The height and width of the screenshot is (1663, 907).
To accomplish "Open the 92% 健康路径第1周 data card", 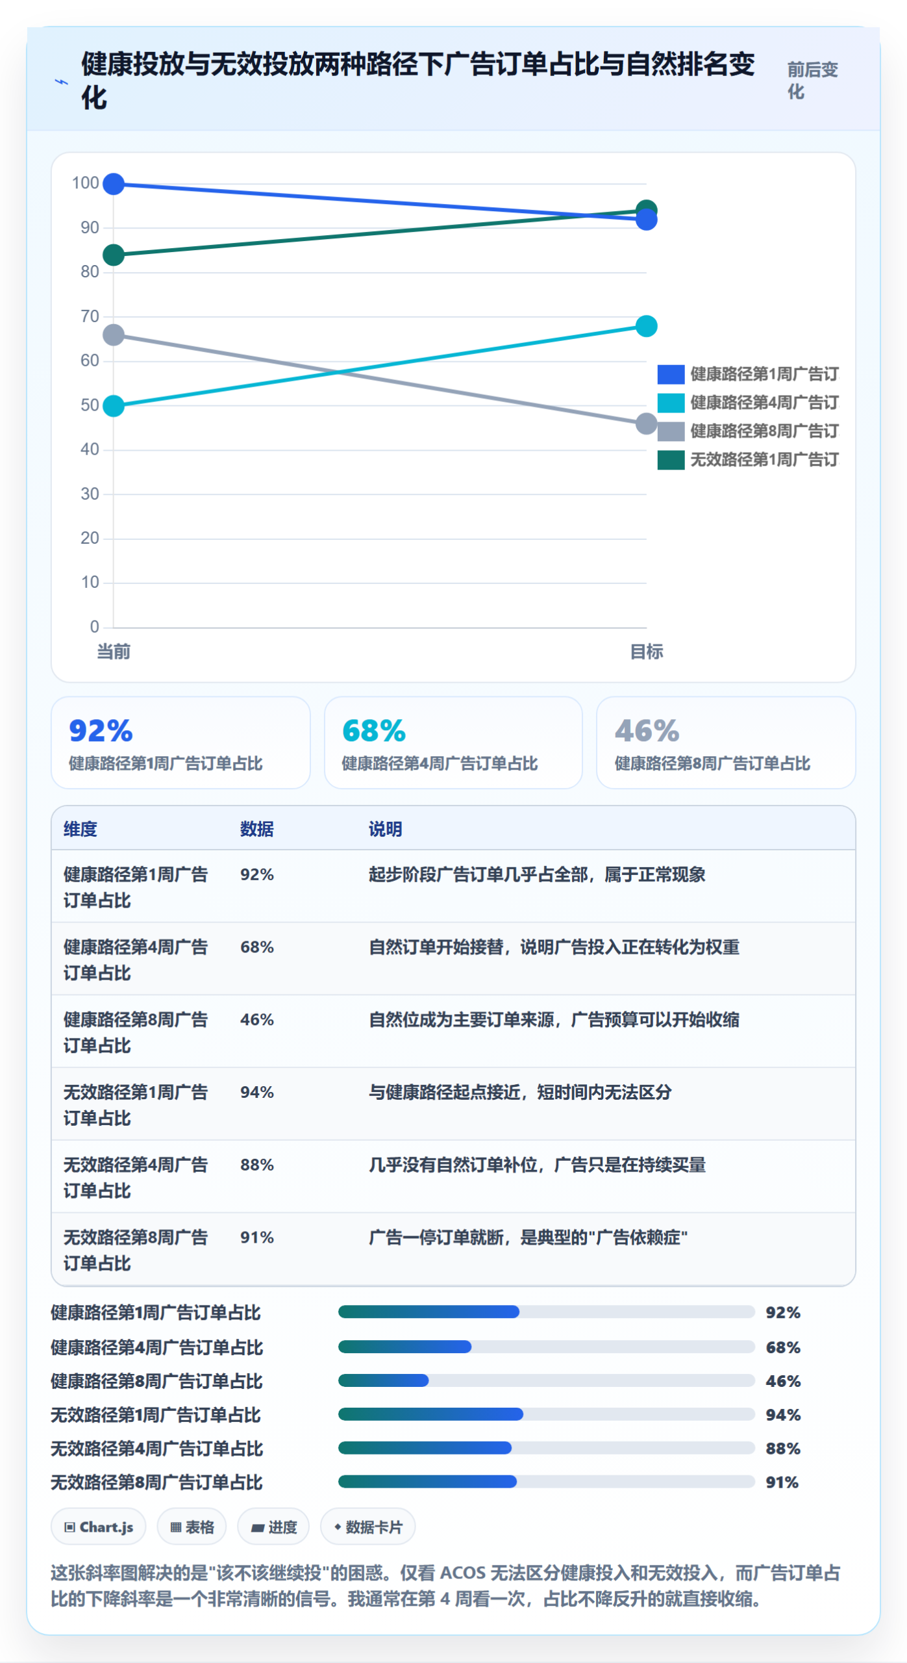I will 180,743.
